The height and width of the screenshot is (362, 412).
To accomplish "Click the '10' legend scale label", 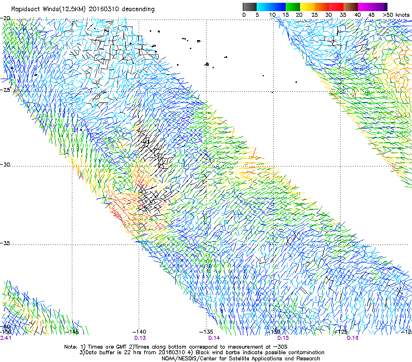I will 272,15.
